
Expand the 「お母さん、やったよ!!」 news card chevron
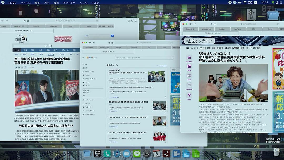pyautogui.click(x=165, y=127)
